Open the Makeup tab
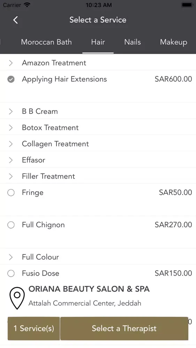Viewport: 196px width, 348px height. tap(174, 42)
